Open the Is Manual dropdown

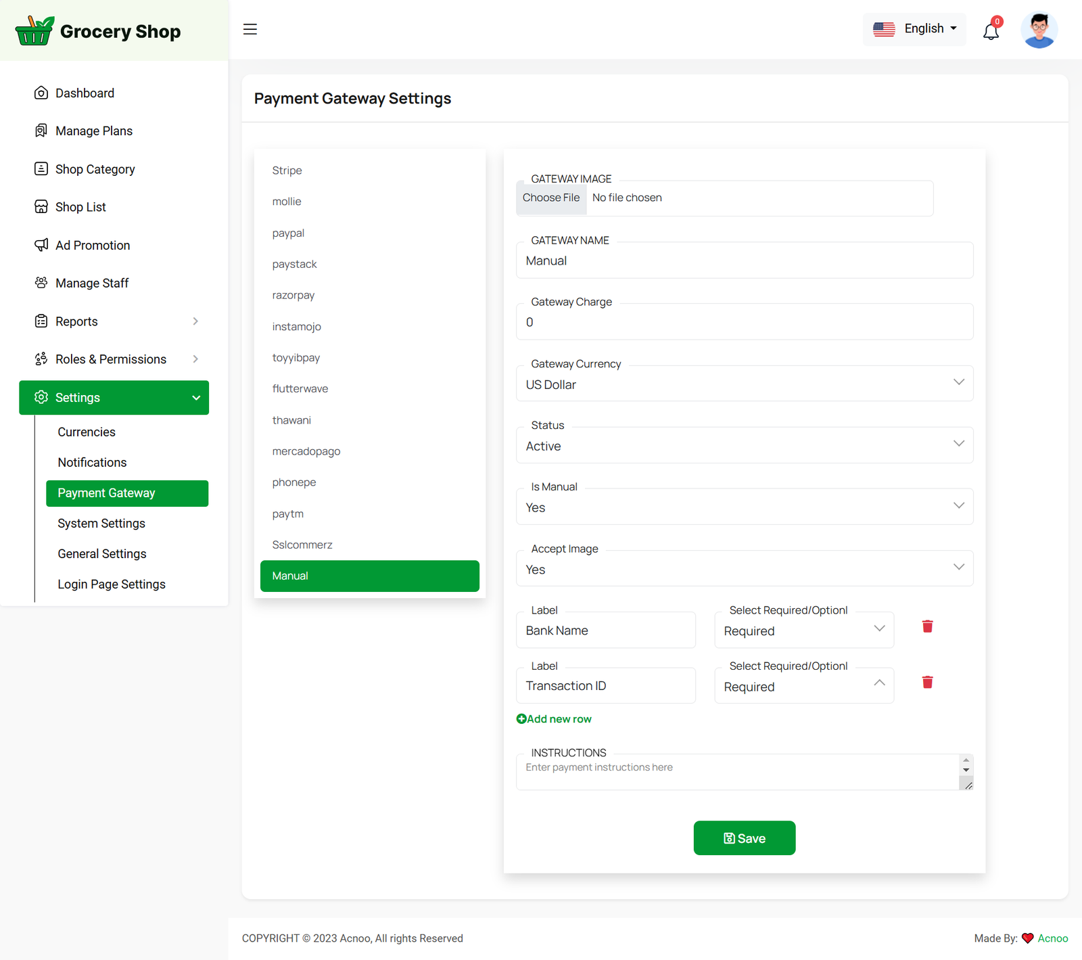744,507
